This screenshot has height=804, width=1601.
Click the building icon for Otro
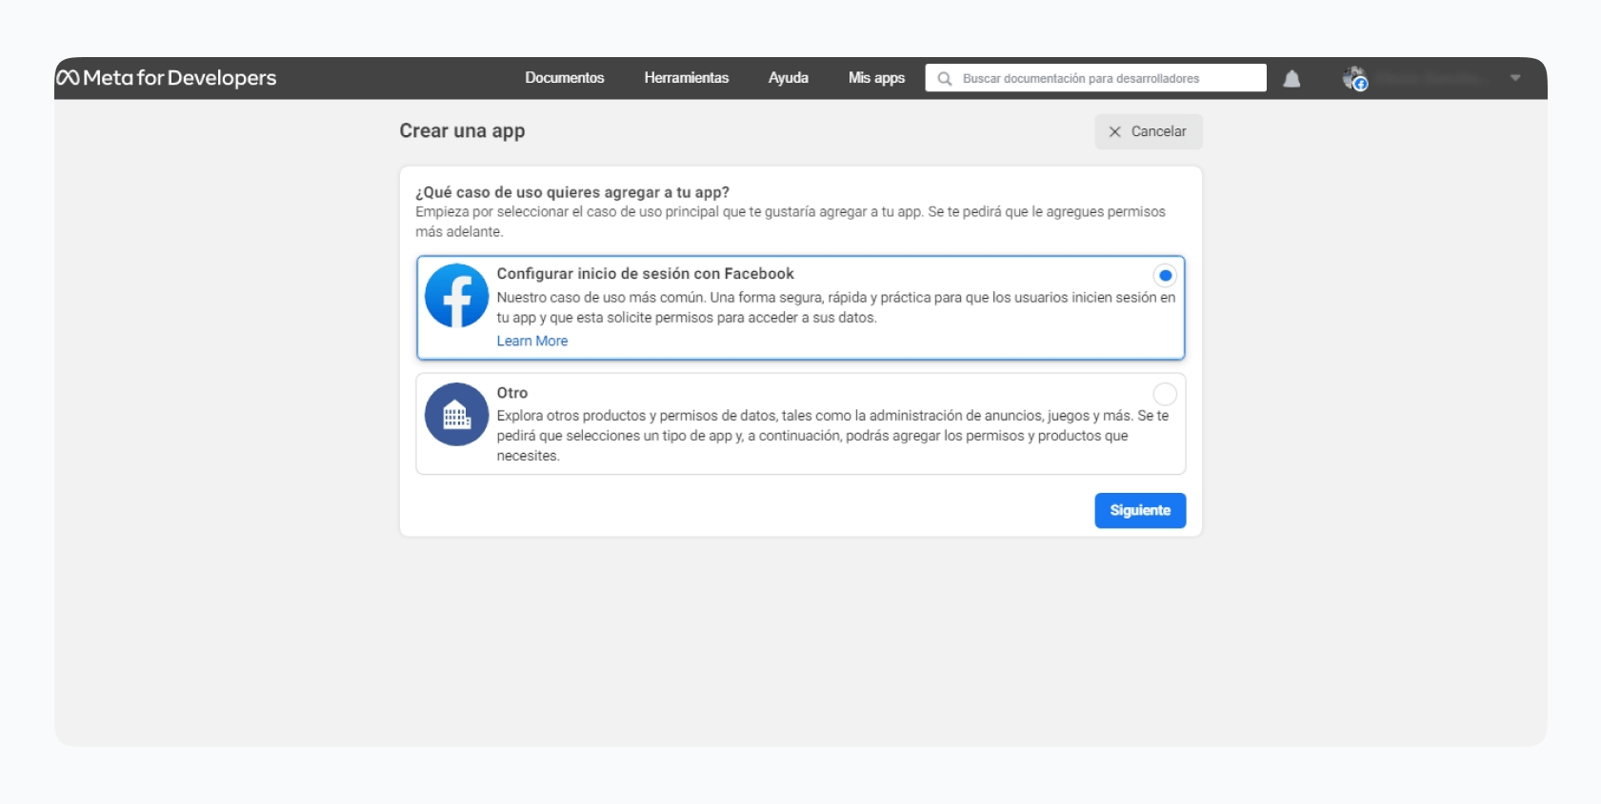coord(457,415)
